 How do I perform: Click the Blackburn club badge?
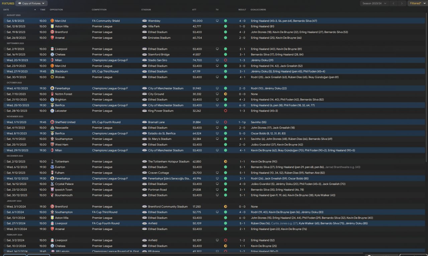coord(52,71)
